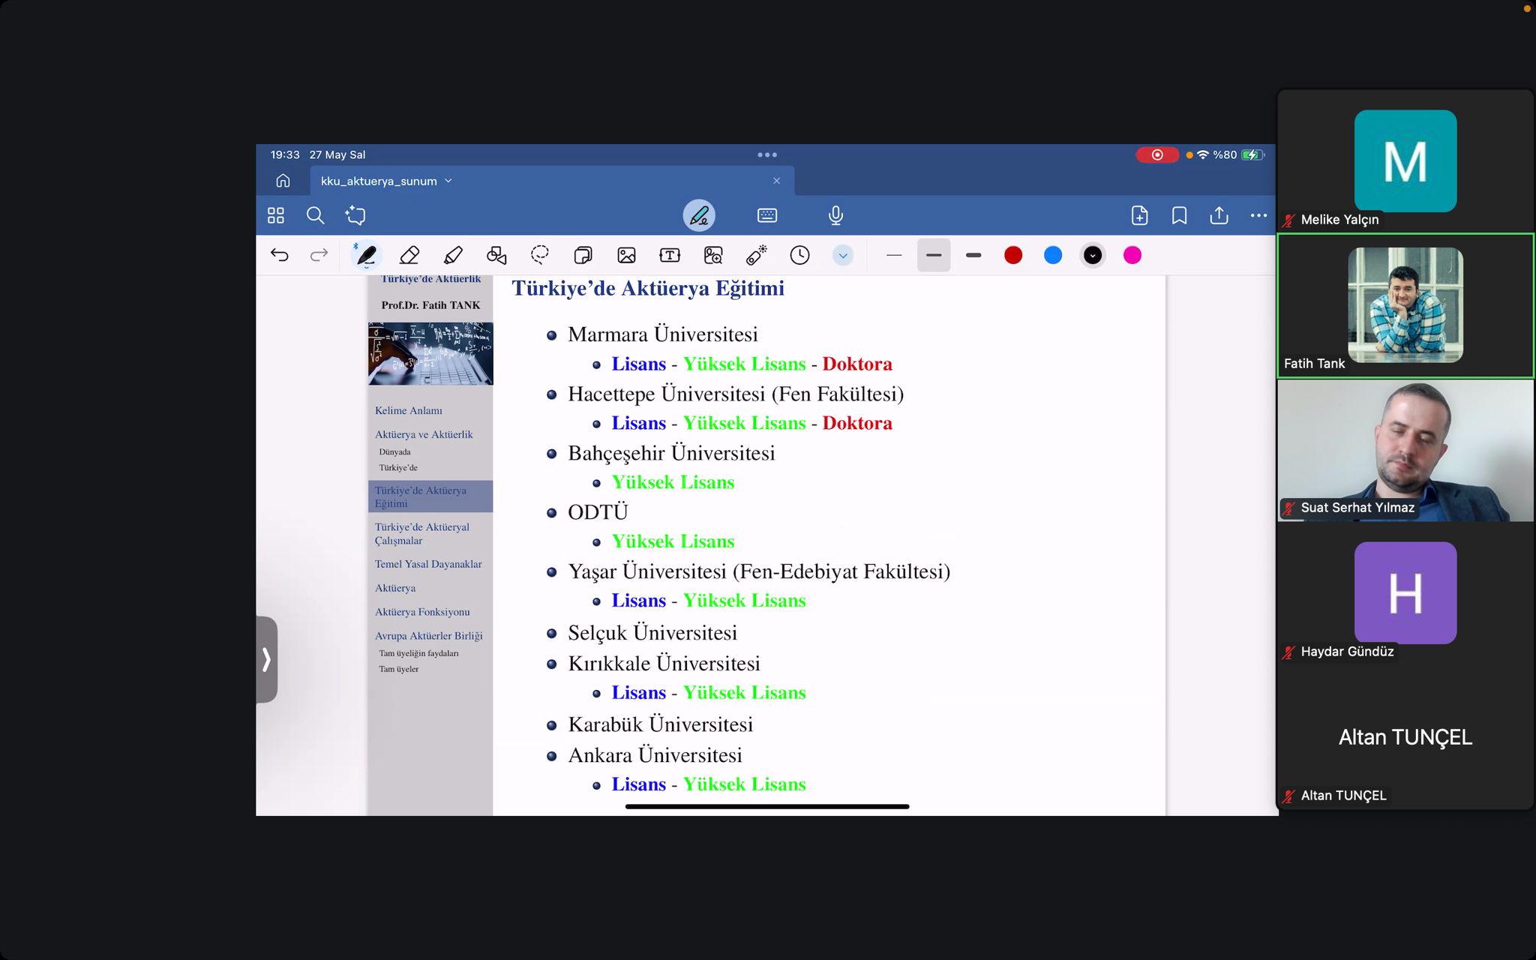Viewport: 1536px width, 960px height.
Task: Select Altan TUNÇEL participant tile
Action: coord(1405,737)
